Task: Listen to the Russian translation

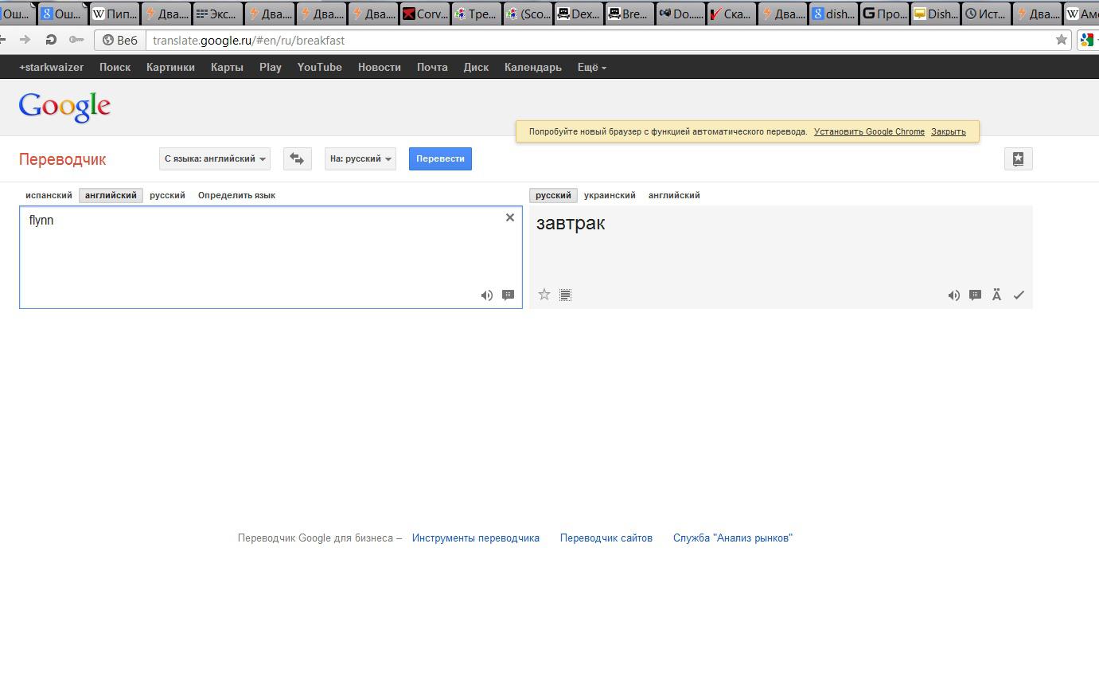Action: [x=953, y=295]
